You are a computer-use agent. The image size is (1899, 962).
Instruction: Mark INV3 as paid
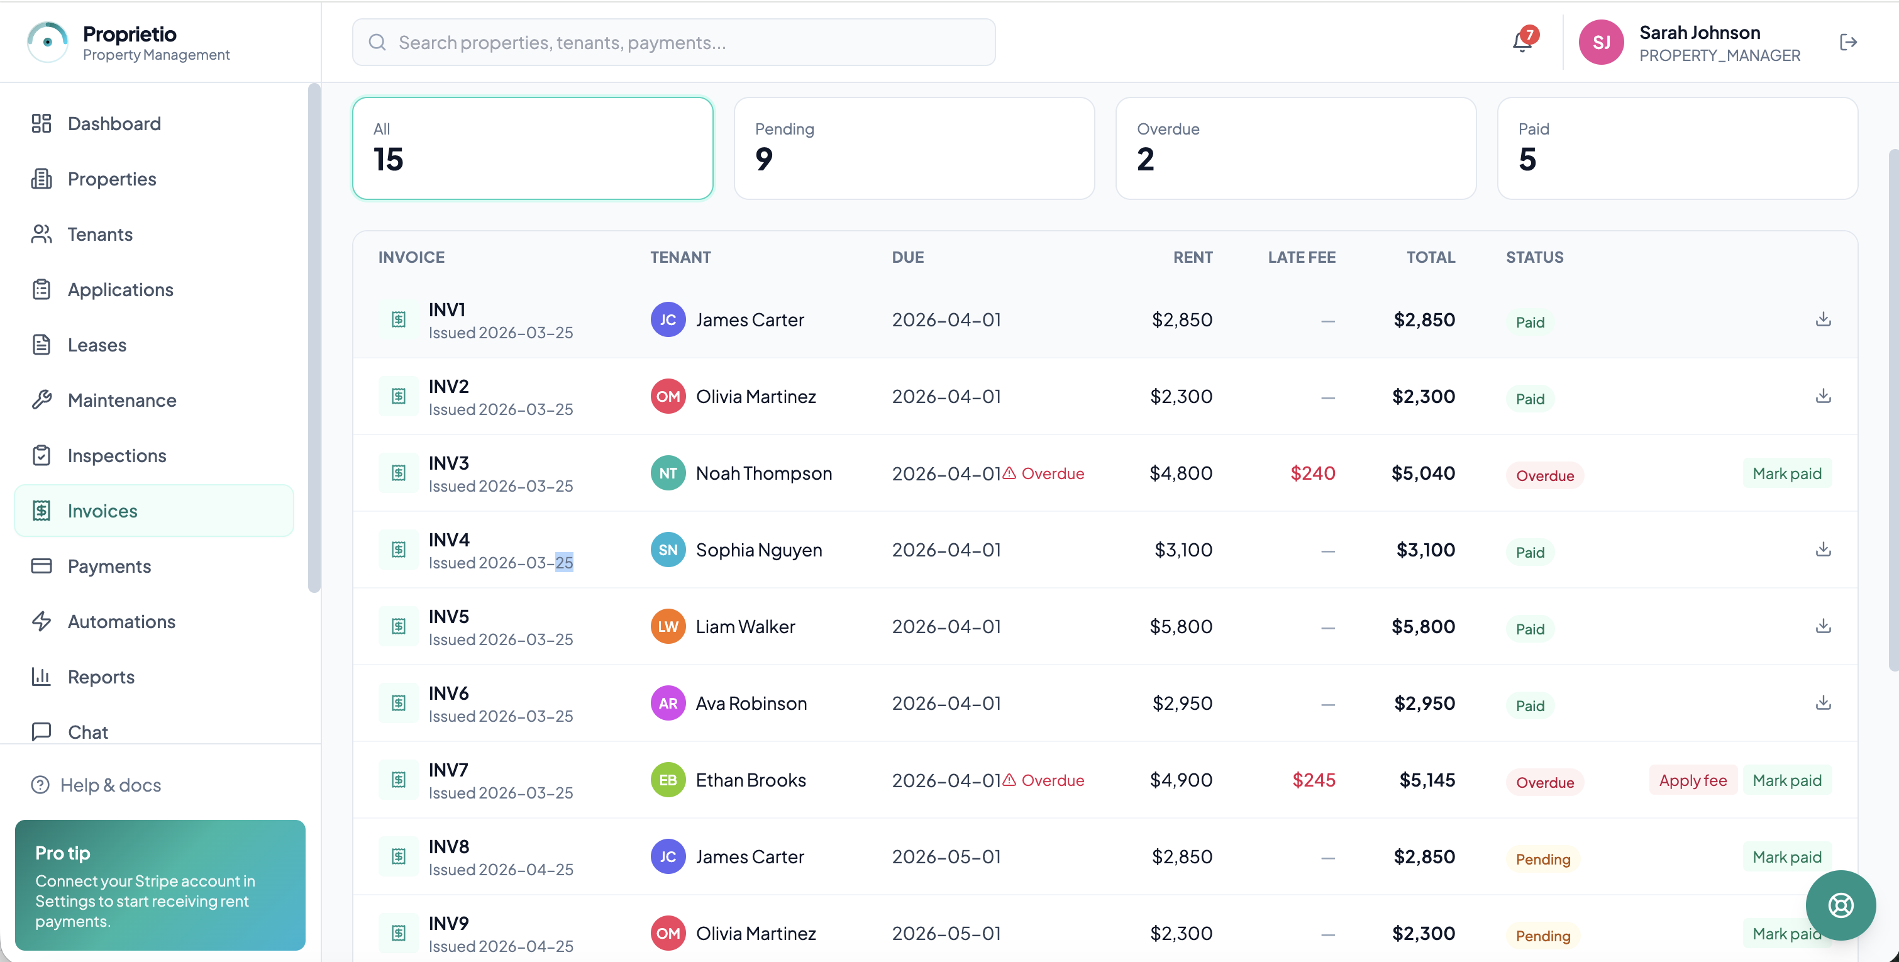(1786, 473)
